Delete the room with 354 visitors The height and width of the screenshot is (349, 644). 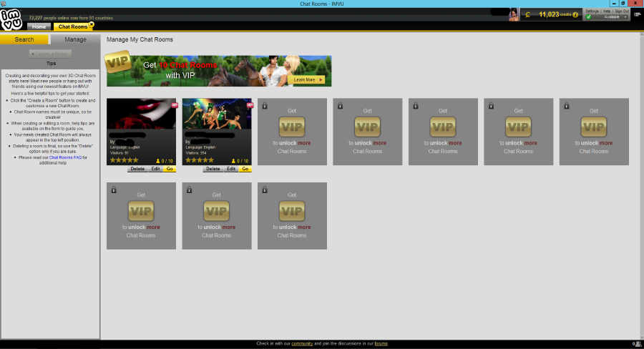[x=213, y=169]
